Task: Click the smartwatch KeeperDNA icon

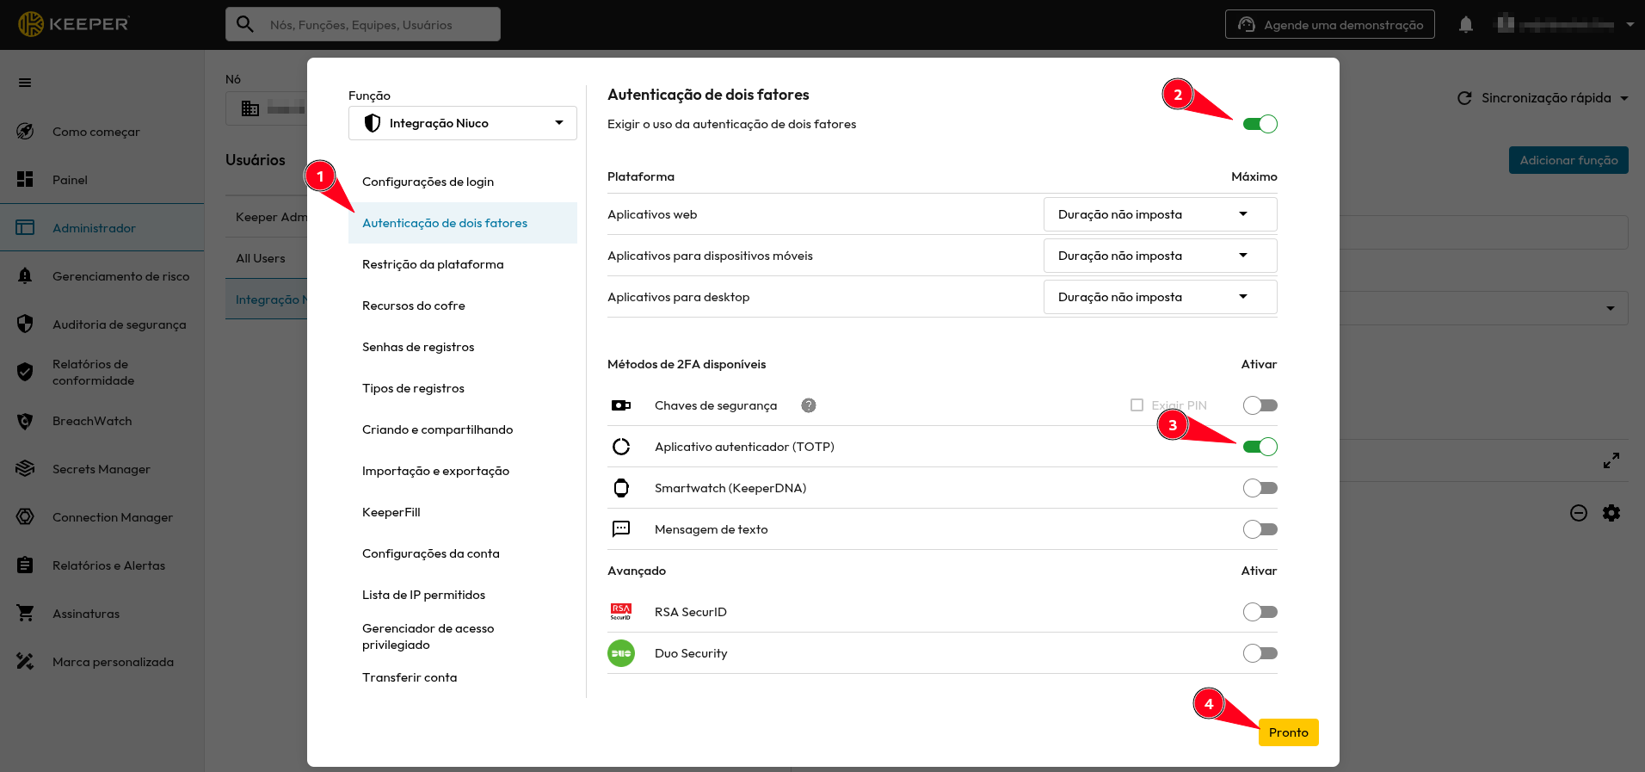Action: click(621, 488)
